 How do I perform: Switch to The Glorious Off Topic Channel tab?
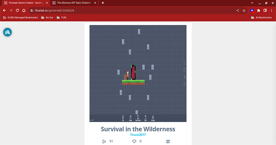pos(74,3)
